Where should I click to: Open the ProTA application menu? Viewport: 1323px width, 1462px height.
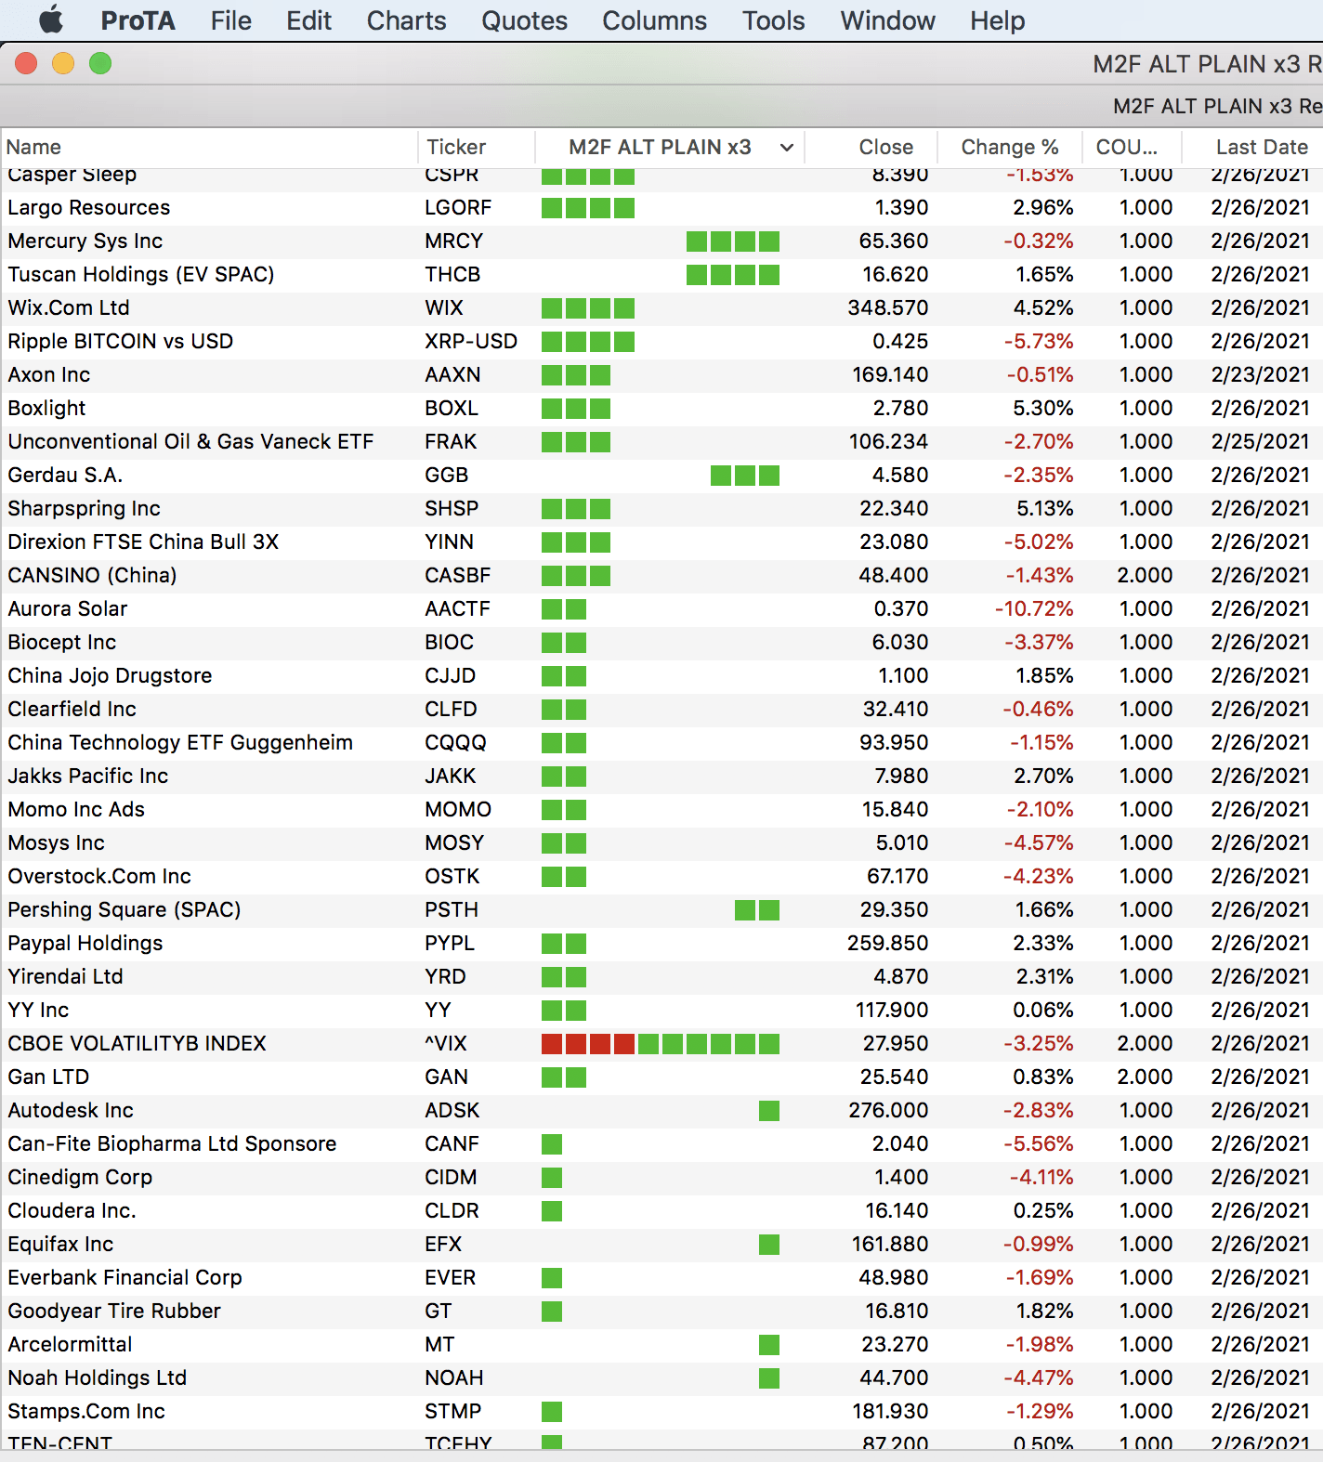click(138, 20)
